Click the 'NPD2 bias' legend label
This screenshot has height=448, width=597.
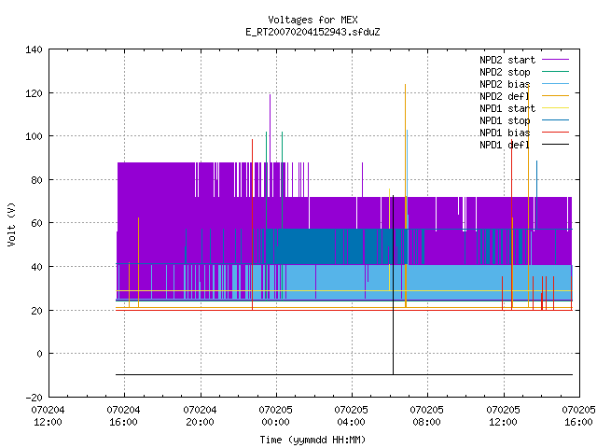pos(505,84)
